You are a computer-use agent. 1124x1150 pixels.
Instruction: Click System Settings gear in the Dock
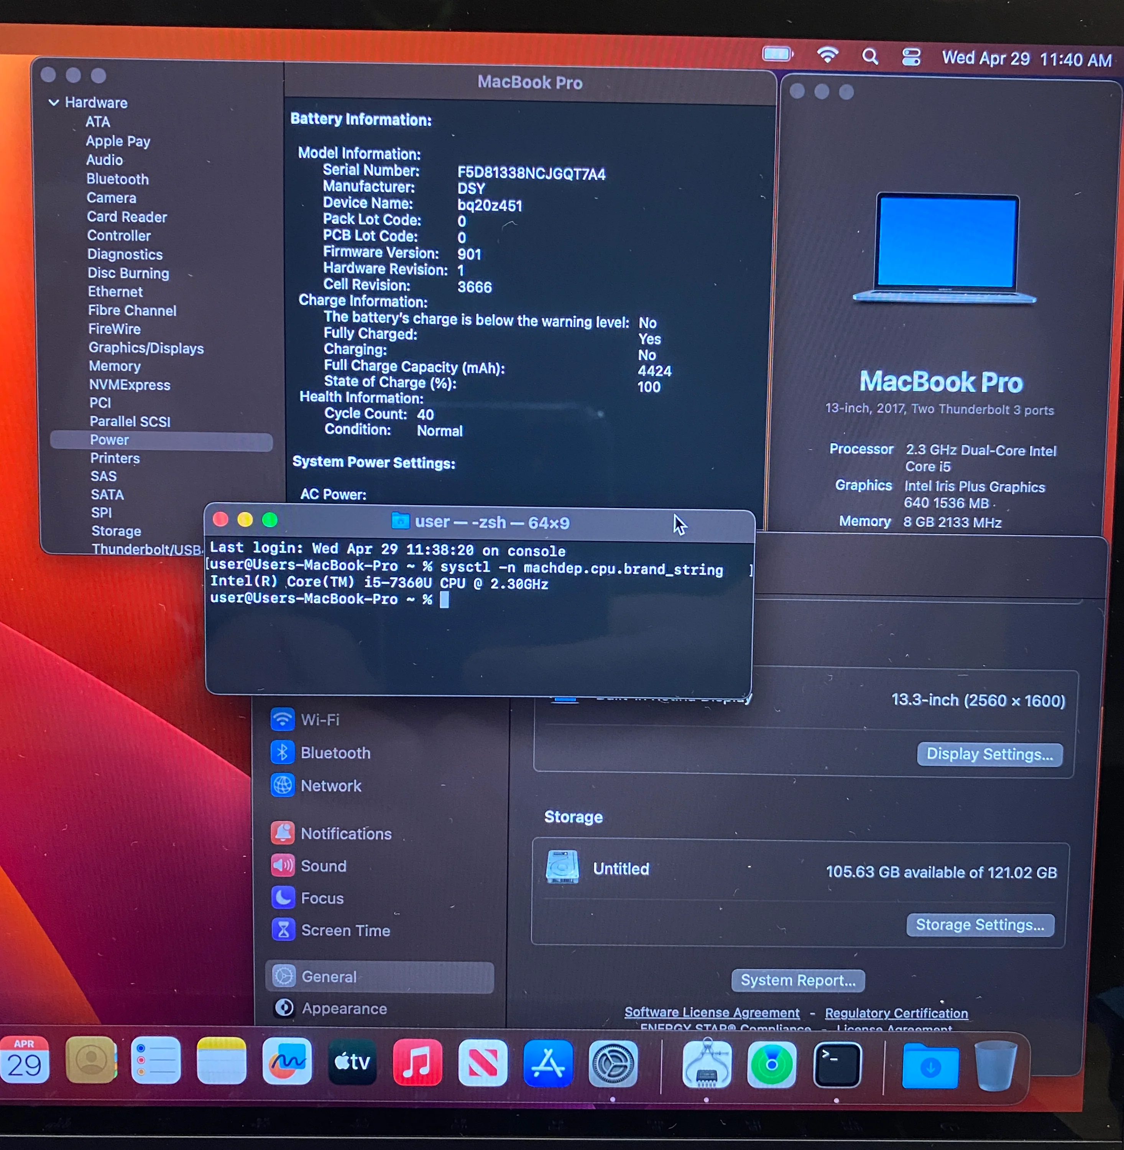pyautogui.click(x=613, y=1064)
